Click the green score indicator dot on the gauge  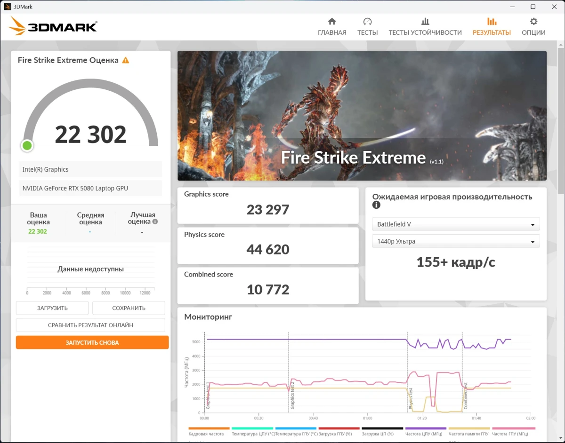[x=27, y=146]
